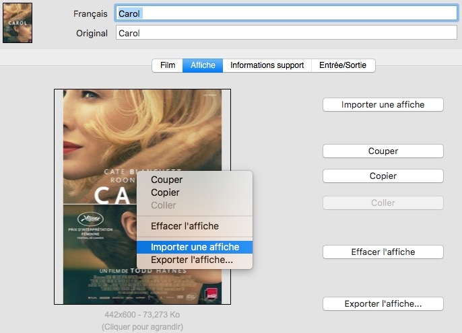This screenshot has width=462, height=333.
Task: Select Effacer l'affiche in the context menu
Action: (x=185, y=226)
